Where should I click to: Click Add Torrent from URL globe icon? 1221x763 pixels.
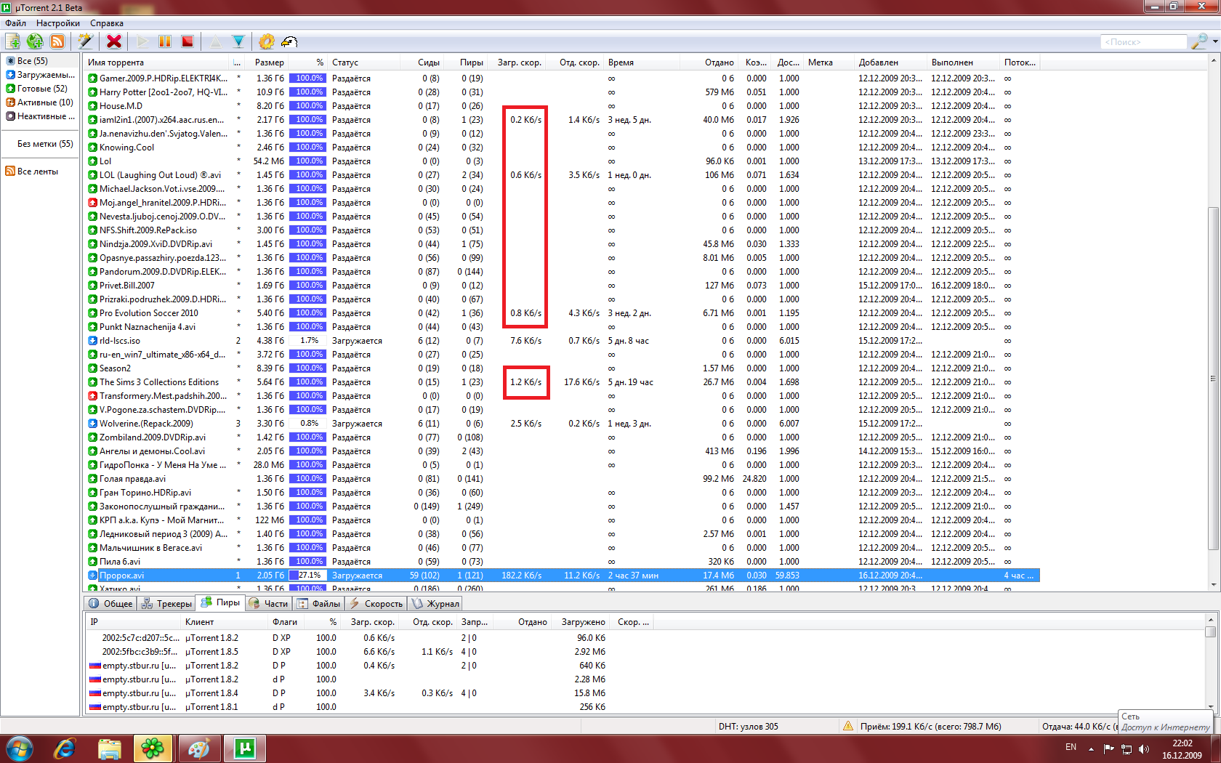click(x=35, y=41)
